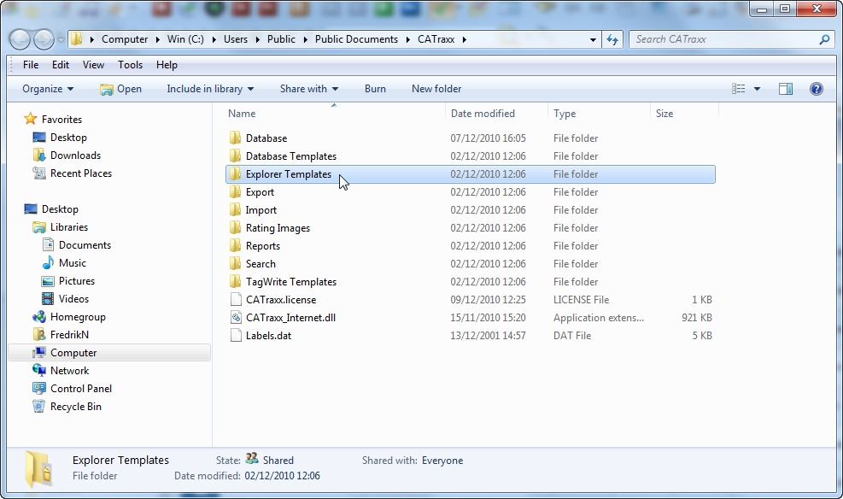843x499 pixels.
Task: Click the folder icon in address bar
Action: click(76, 39)
